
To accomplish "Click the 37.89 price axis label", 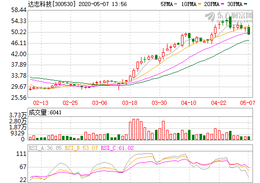I will click(19, 65).
